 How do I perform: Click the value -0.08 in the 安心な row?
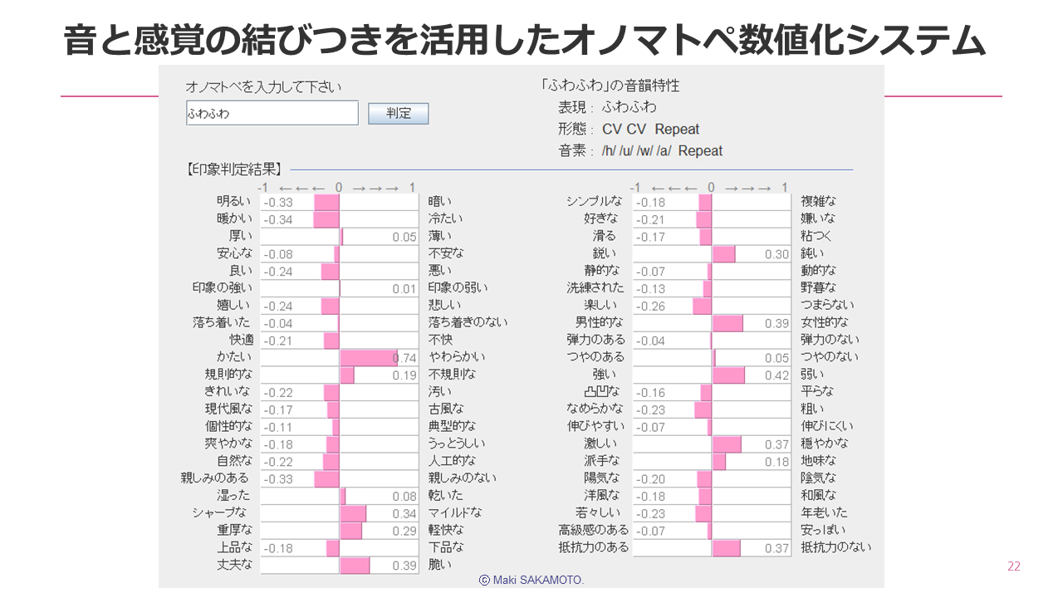[x=278, y=254]
